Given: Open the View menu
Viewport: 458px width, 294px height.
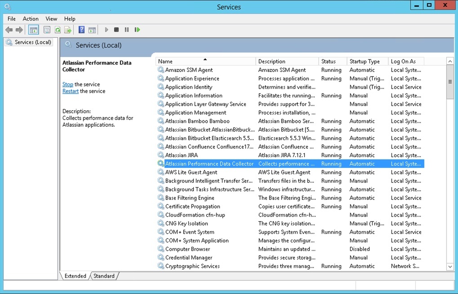Looking at the screenshot, I should click(51, 19).
